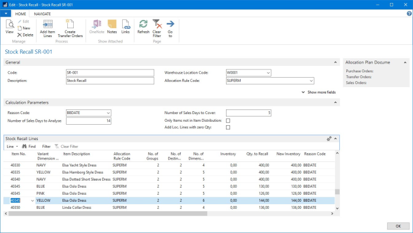Viewport: 413px width, 233px height.
Task: Click the Number of Sales Days to Cover field
Action: coord(248,113)
